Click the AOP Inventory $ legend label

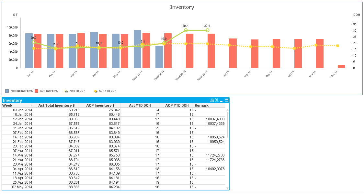(49, 91)
